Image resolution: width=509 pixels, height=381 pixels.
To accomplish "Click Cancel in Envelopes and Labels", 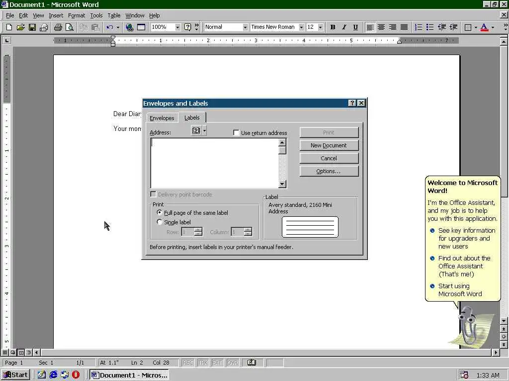I will (329, 158).
